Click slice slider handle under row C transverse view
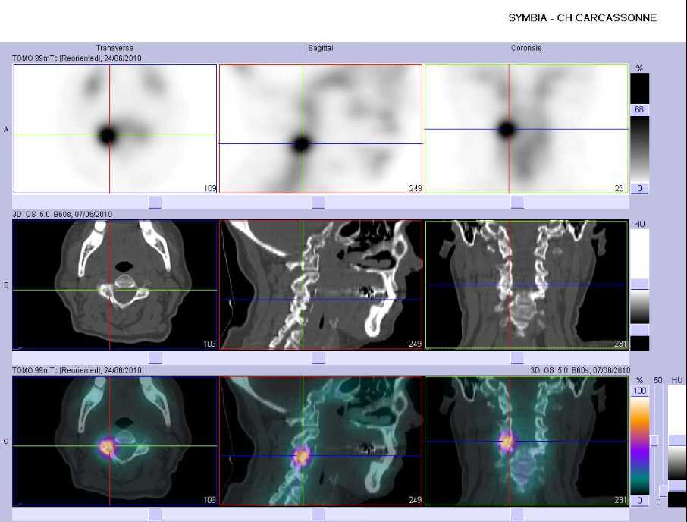The height and width of the screenshot is (522, 687). (x=155, y=514)
